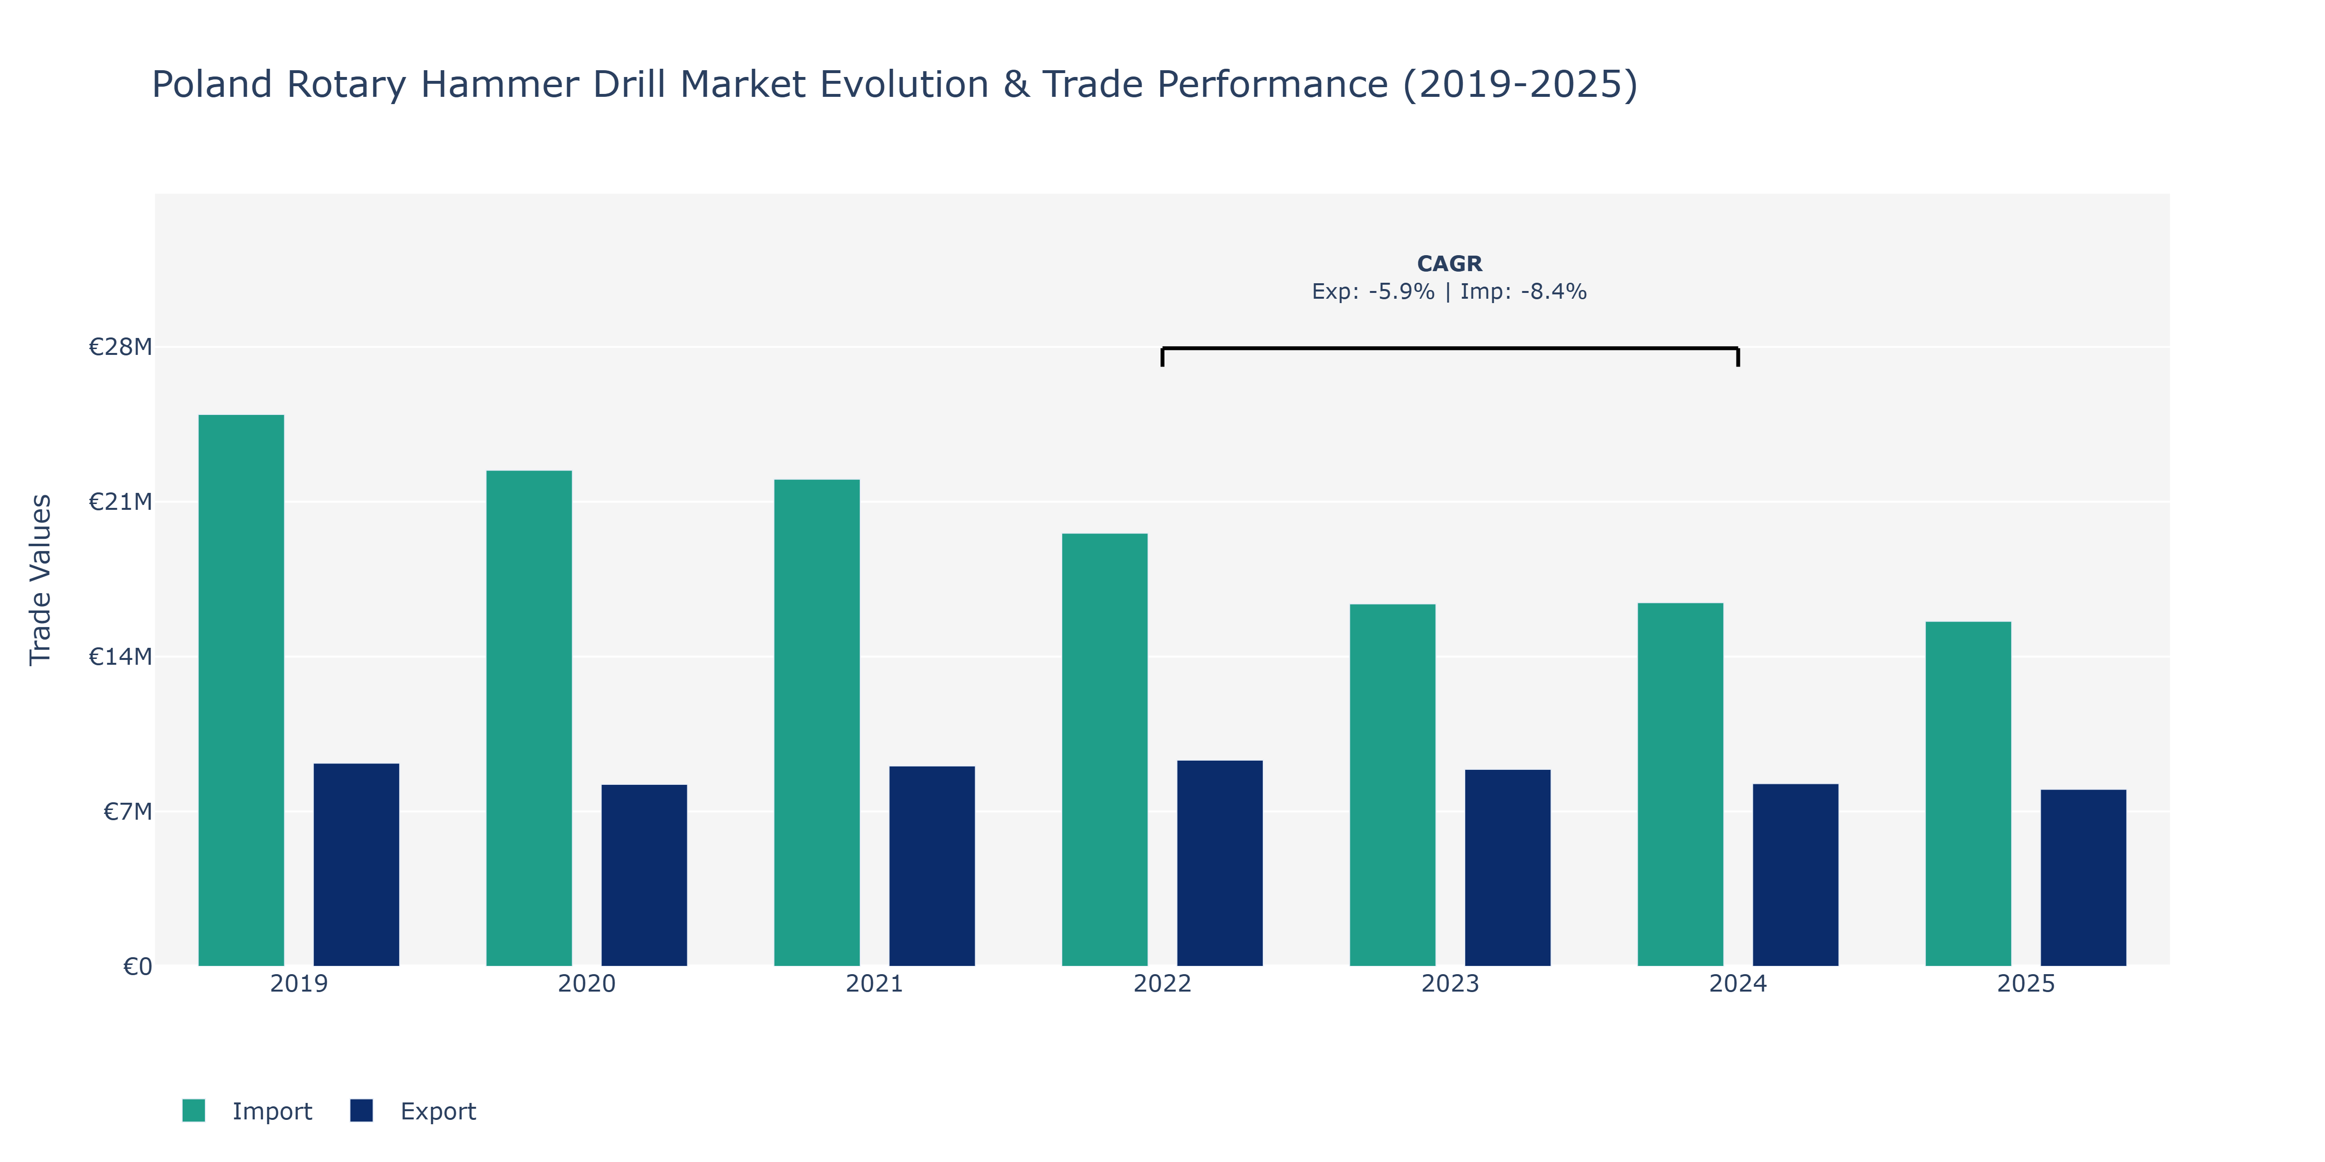Click the €14M y-axis label

point(120,657)
